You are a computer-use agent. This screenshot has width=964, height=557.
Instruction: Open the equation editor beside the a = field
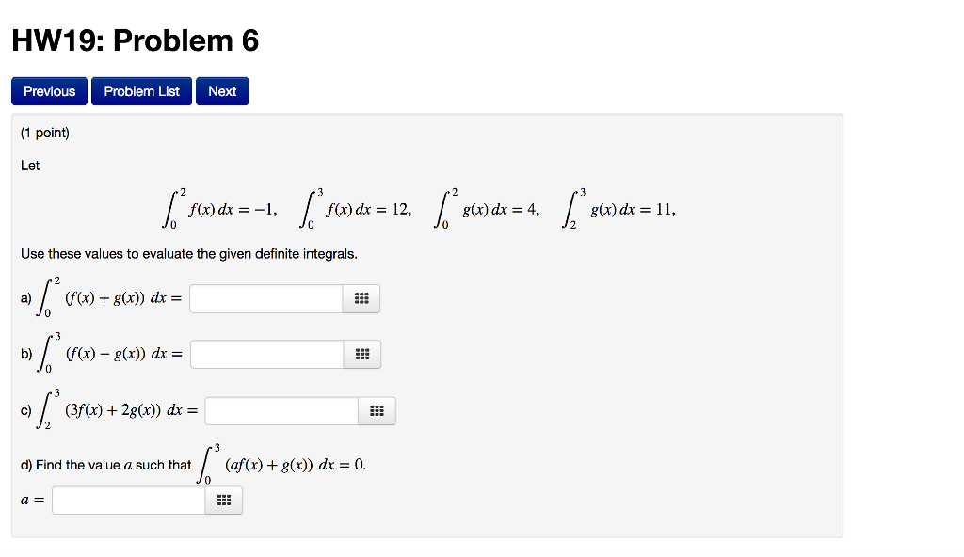click(x=223, y=499)
